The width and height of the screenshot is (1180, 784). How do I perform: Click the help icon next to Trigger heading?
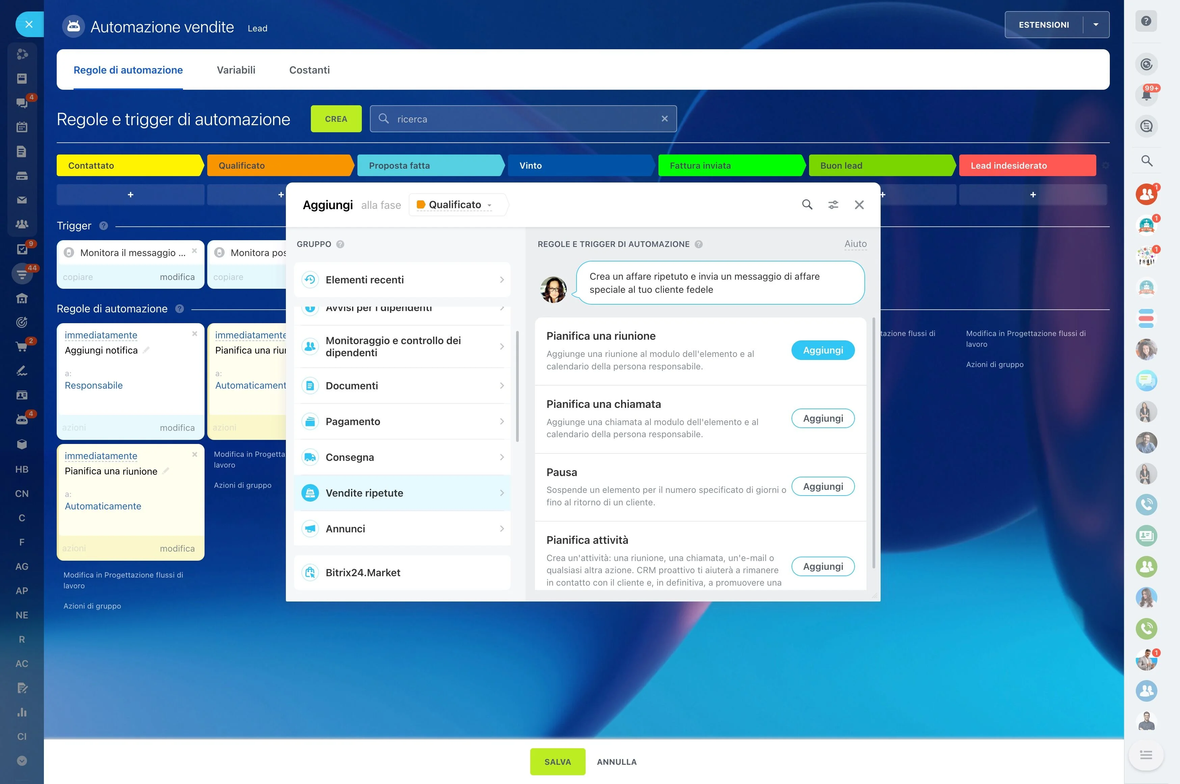104,225
